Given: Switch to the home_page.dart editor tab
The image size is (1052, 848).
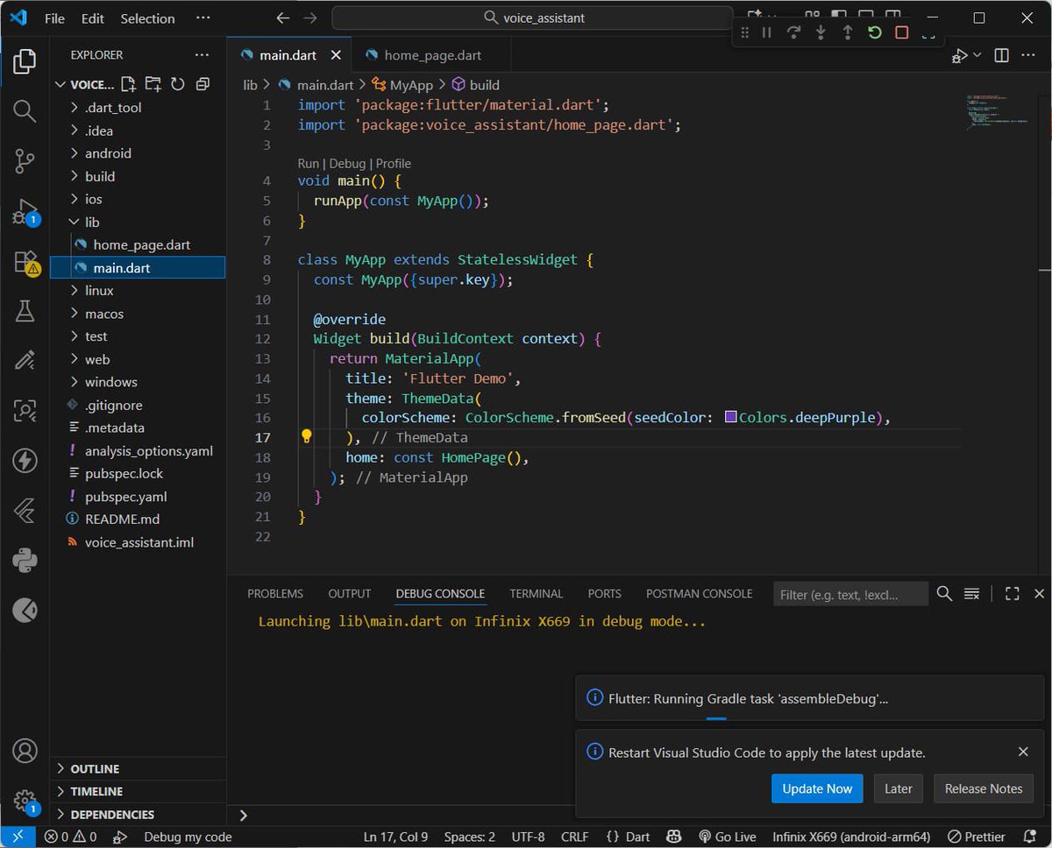Looking at the screenshot, I should 432,55.
